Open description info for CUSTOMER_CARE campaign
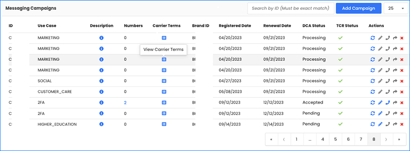 click(x=101, y=92)
